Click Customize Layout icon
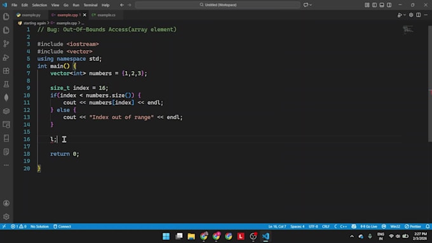 tap(367, 5)
